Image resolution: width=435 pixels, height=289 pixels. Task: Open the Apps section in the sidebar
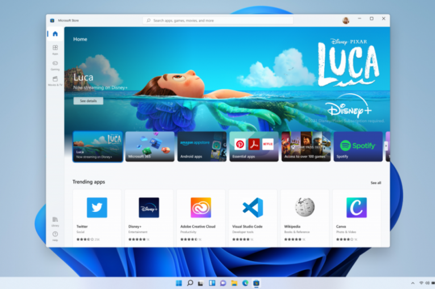point(55,50)
